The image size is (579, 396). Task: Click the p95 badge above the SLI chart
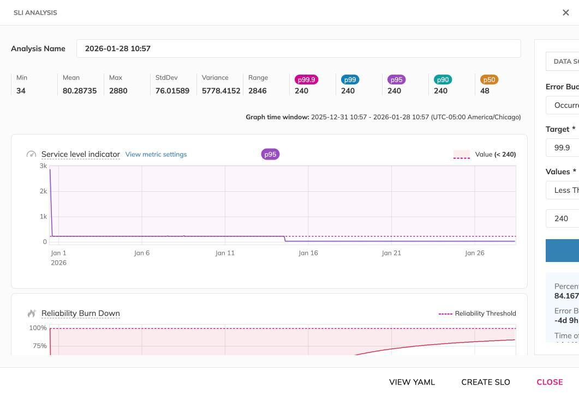point(270,154)
